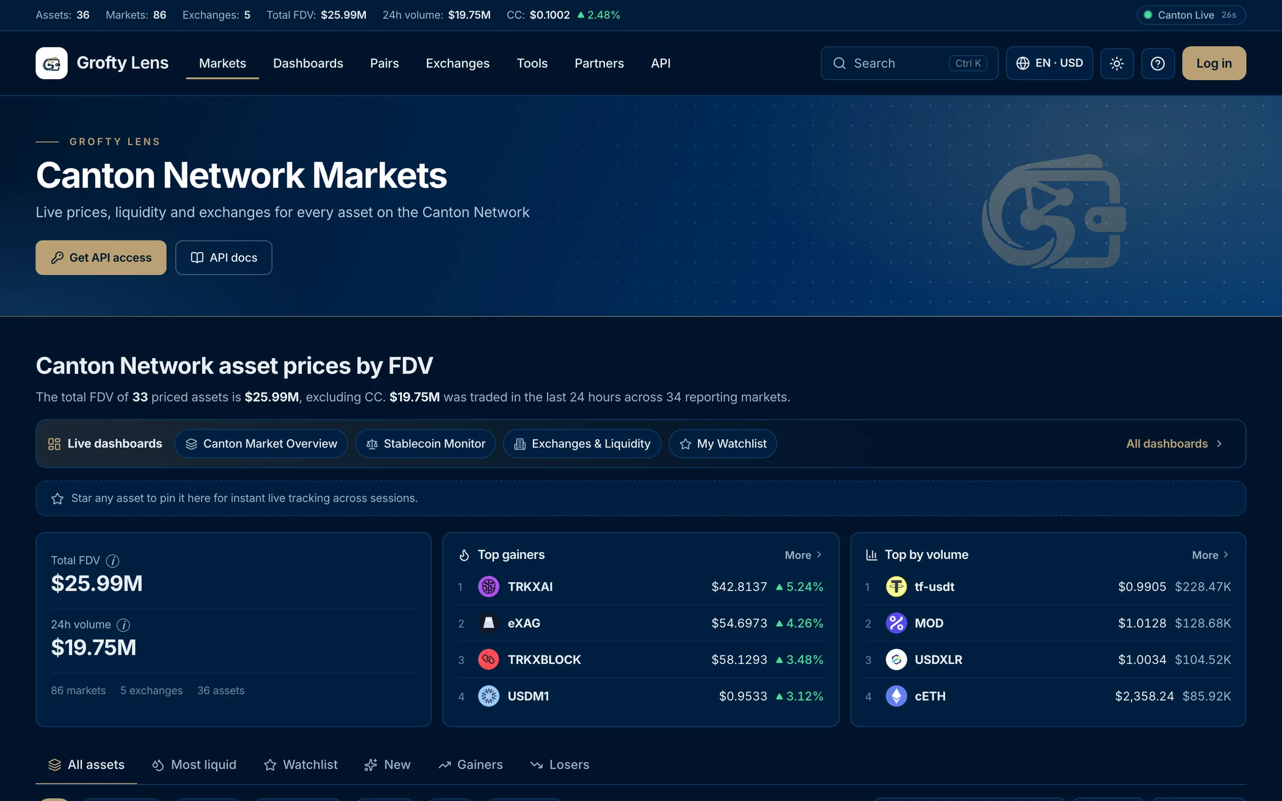Click the Total FDV info icon
The width and height of the screenshot is (1282, 801).
pos(113,561)
